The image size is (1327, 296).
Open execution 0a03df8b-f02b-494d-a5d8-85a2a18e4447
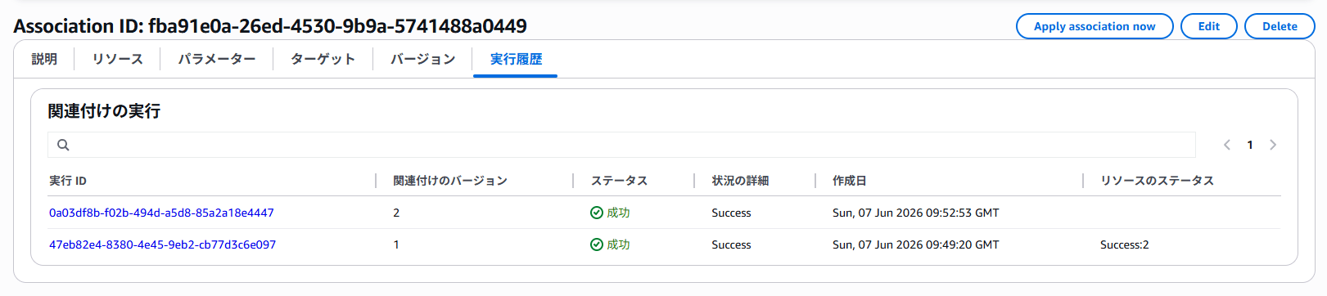point(161,213)
